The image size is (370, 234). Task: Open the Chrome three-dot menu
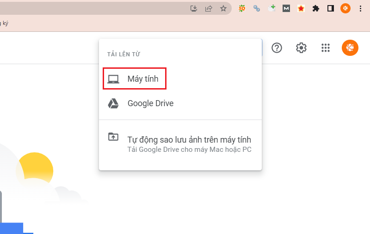click(360, 9)
